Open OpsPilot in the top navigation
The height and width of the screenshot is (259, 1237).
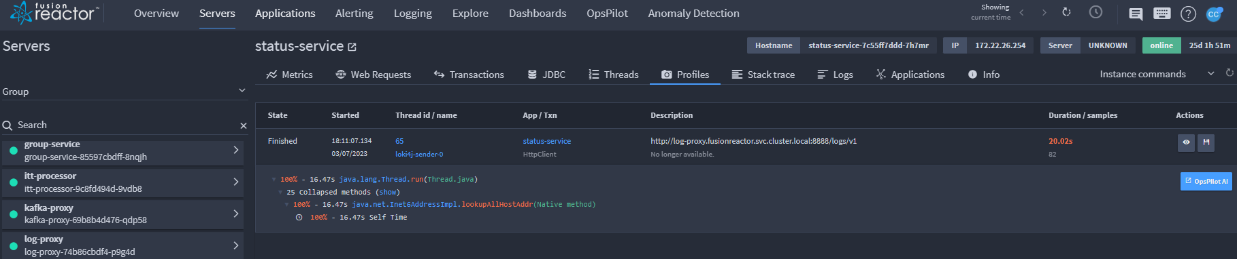(607, 14)
